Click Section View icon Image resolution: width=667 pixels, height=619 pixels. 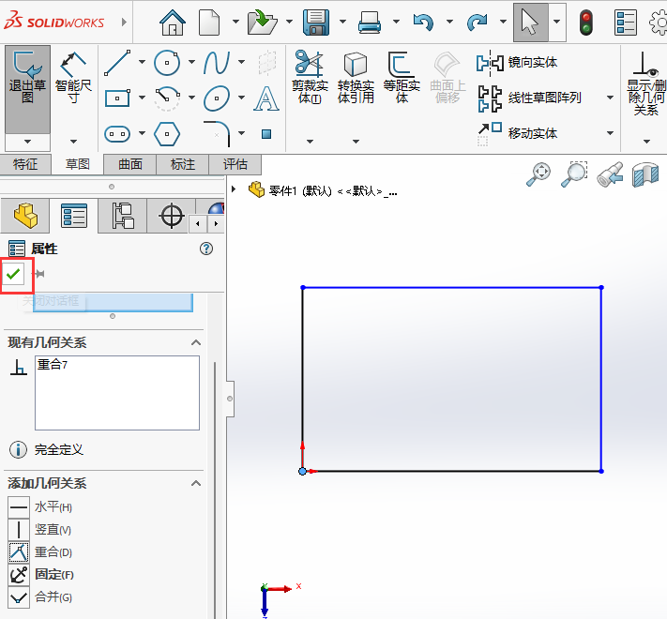point(645,174)
